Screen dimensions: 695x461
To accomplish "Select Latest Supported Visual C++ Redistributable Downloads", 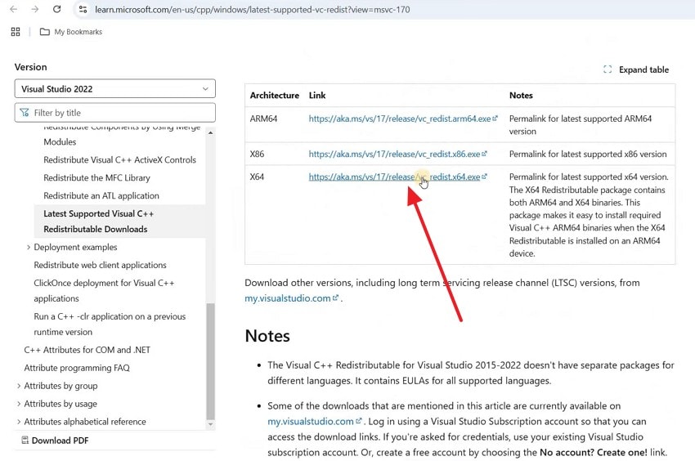I will (119, 222).
